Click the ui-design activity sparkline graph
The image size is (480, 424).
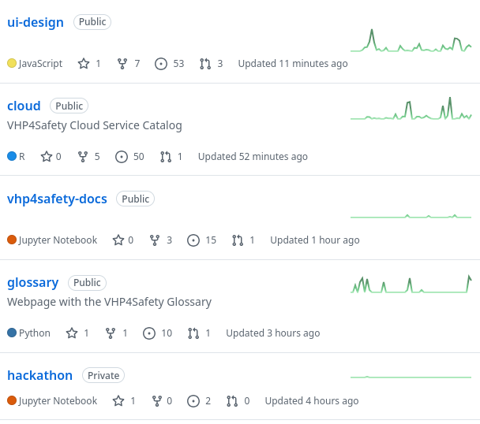pos(411,40)
